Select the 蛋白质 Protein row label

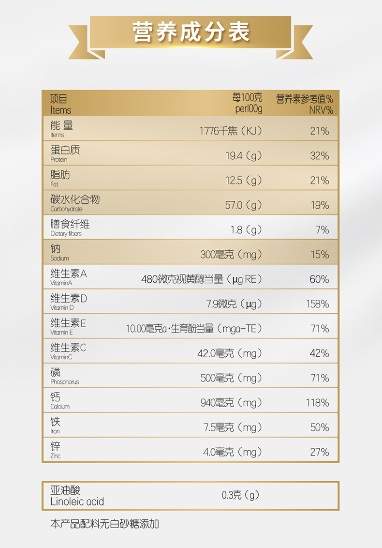coord(65,153)
